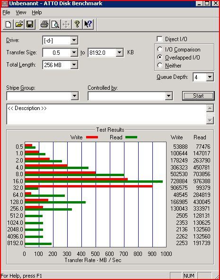Select the Neither radio button
220x280 pixels.
[160, 65]
